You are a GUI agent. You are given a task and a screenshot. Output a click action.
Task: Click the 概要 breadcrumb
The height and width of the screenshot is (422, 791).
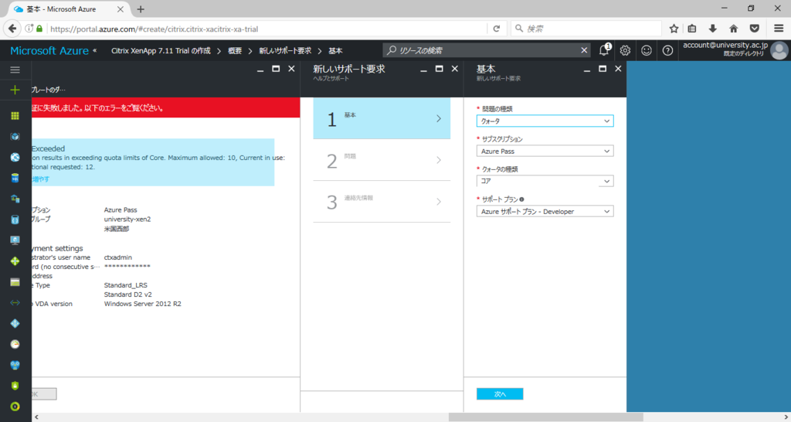pos(235,50)
